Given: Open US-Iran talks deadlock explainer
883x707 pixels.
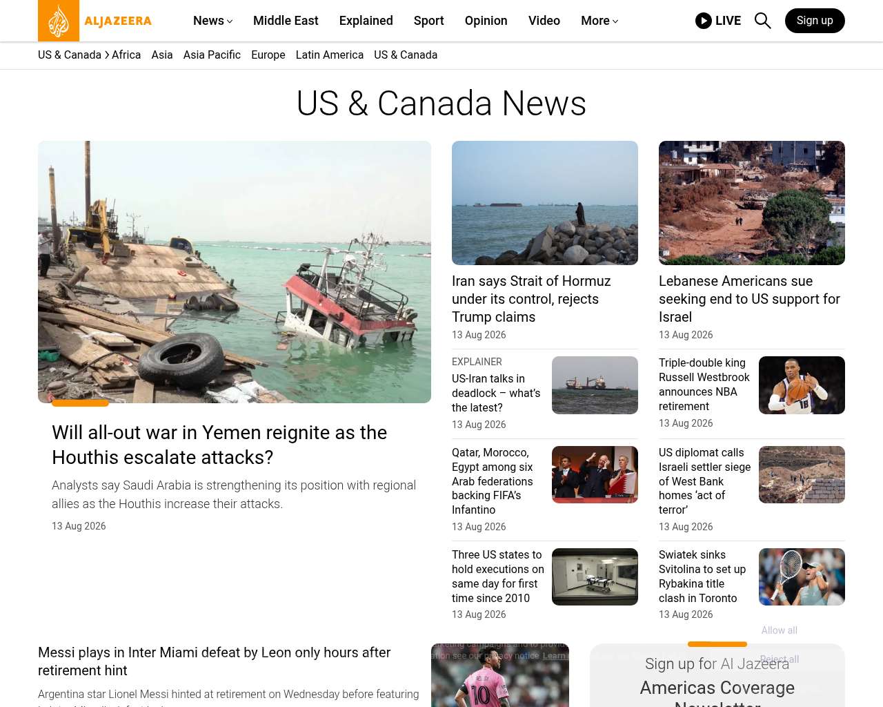Looking at the screenshot, I should pyautogui.click(x=496, y=393).
